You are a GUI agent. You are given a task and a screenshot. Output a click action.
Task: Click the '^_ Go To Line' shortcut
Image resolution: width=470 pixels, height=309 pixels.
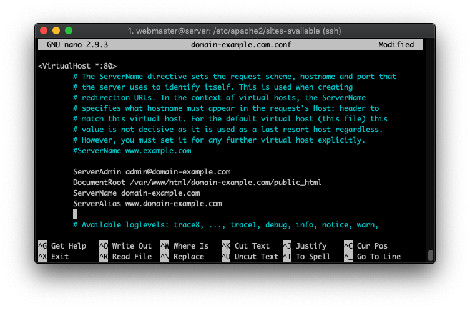pyautogui.click(x=372, y=256)
